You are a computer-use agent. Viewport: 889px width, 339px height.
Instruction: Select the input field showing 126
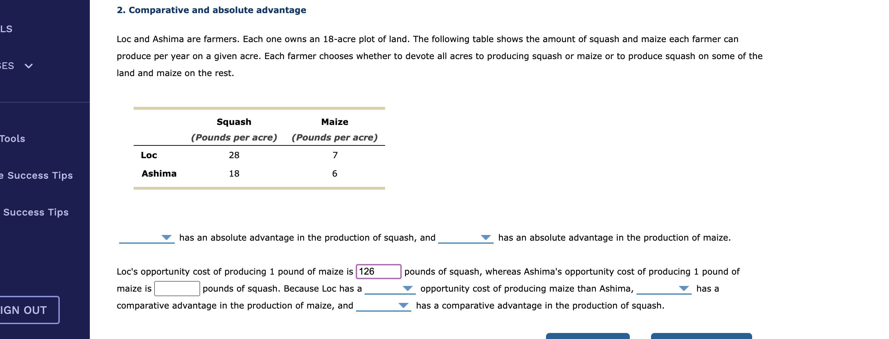click(x=378, y=271)
